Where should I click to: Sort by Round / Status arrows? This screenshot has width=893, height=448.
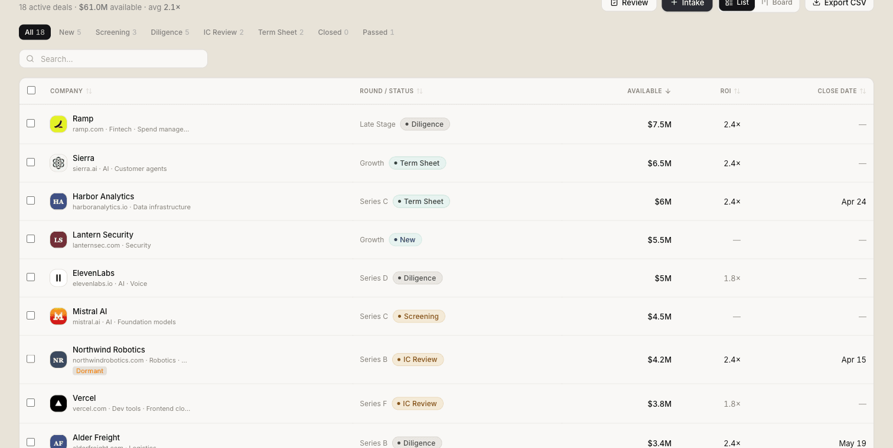coord(420,91)
